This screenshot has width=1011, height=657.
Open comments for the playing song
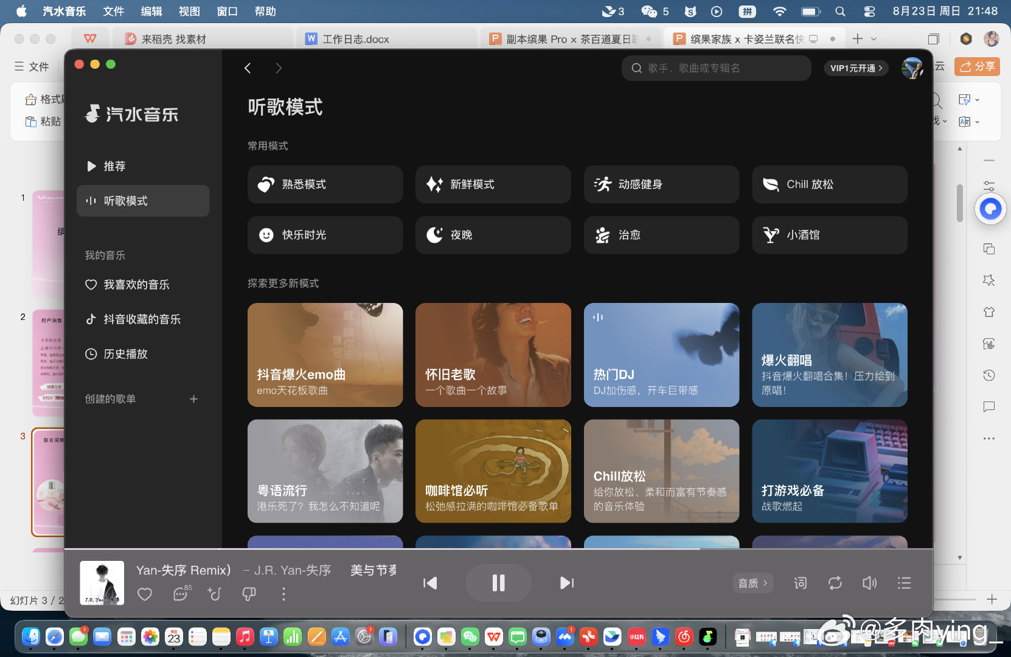pos(181,594)
